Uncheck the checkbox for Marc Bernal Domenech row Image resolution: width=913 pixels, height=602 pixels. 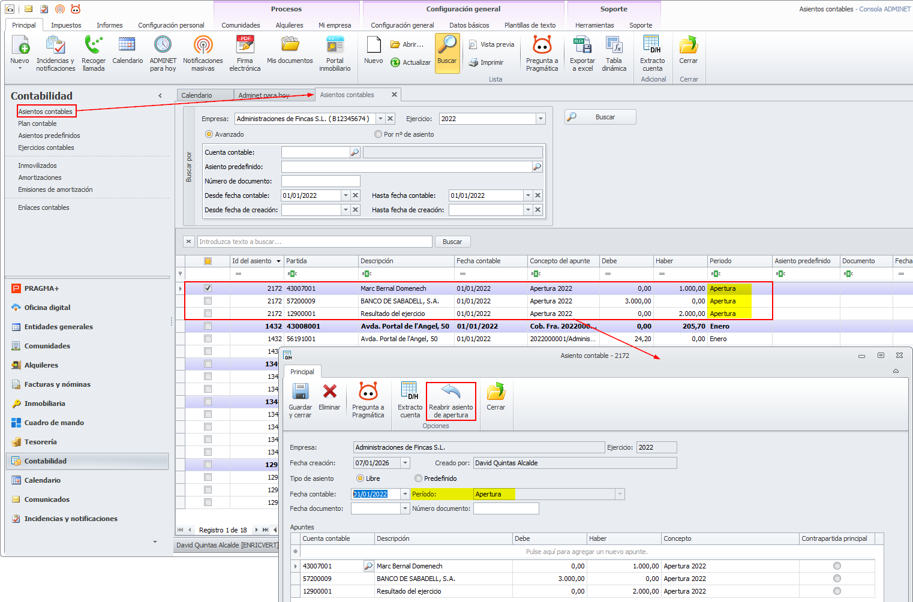coord(208,288)
